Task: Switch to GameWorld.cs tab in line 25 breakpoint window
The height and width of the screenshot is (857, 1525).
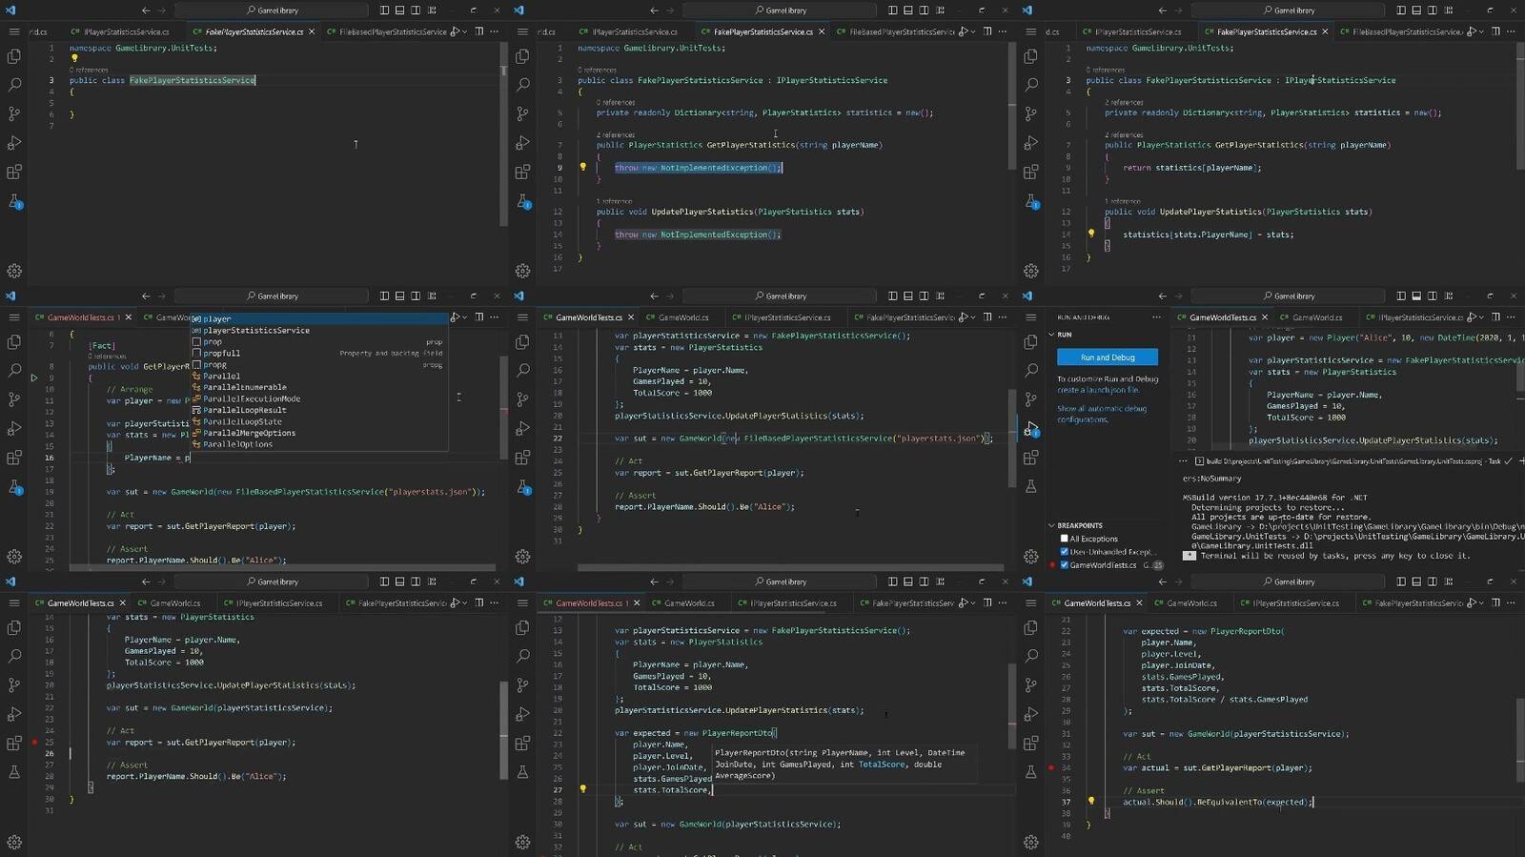Action: tap(174, 603)
